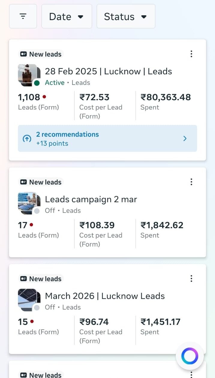The image size is (215, 378).
Task: Open three-dot menu for March 2026 campaign
Action: tap(191, 279)
